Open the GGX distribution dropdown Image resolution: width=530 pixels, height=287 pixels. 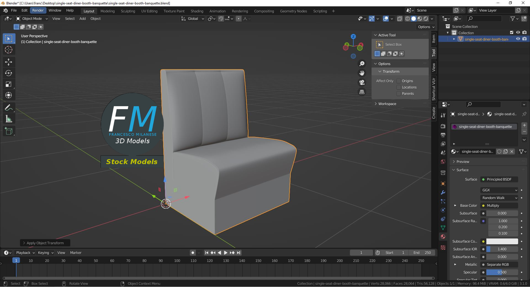[x=499, y=190]
